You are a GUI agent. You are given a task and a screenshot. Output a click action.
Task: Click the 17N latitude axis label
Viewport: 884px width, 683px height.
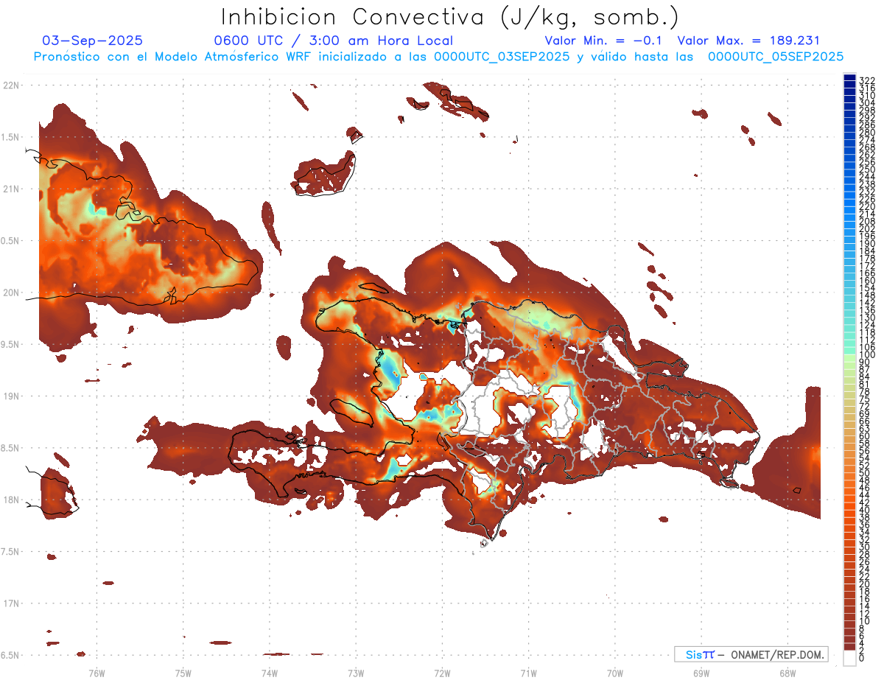pos(10,603)
